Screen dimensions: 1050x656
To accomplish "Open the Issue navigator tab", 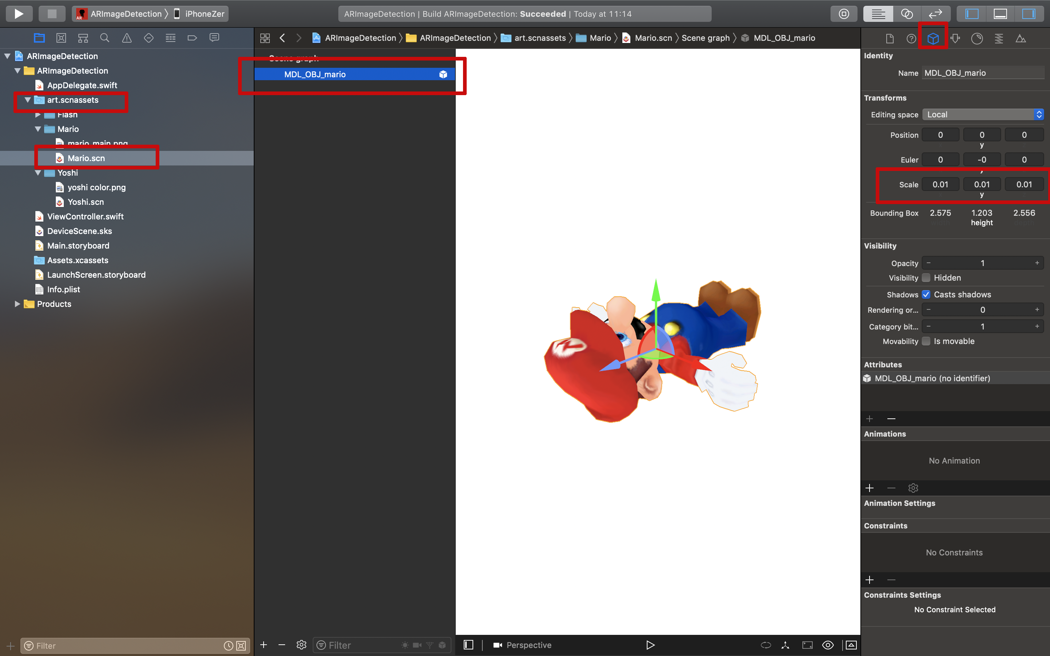I will point(127,38).
